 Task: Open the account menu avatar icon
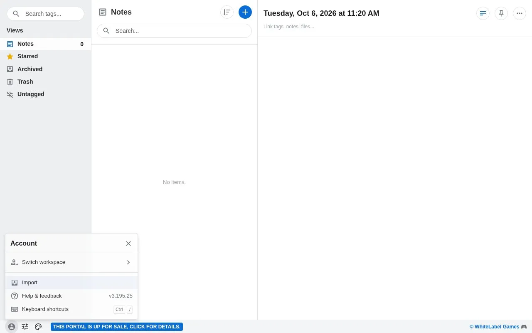pos(12,327)
